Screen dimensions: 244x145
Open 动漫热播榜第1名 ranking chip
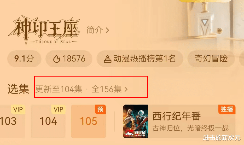pyautogui.click(x=140, y=59)
